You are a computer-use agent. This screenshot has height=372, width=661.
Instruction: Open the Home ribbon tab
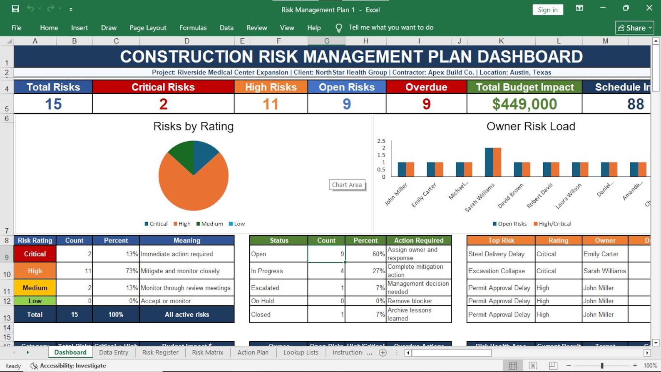coord(49,28)
